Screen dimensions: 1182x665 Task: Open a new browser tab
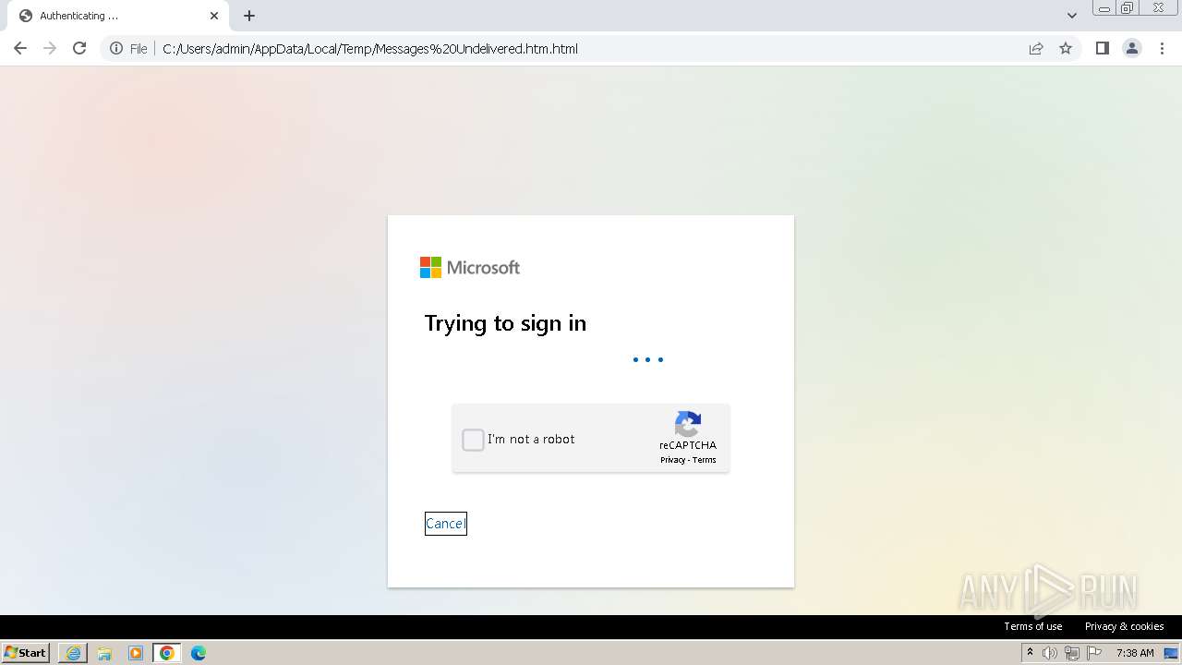click(249, 16)
